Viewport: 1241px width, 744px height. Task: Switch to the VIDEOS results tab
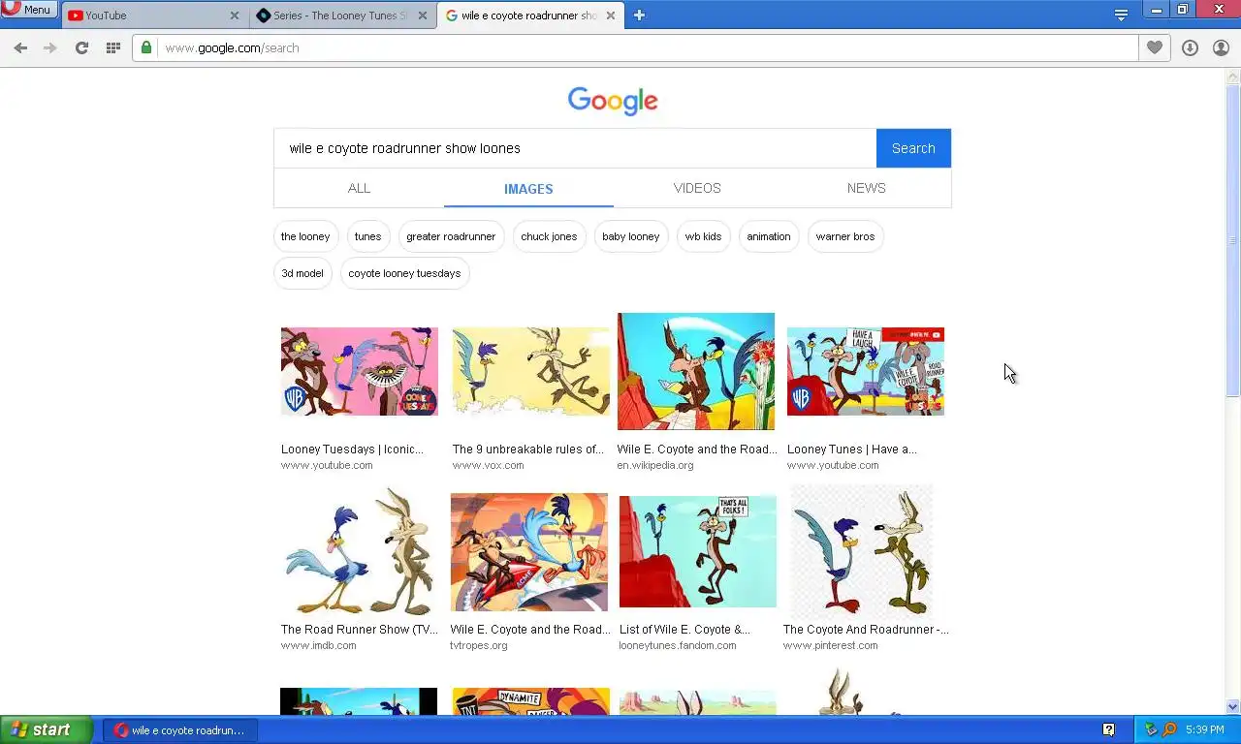[x=697, y=188]
